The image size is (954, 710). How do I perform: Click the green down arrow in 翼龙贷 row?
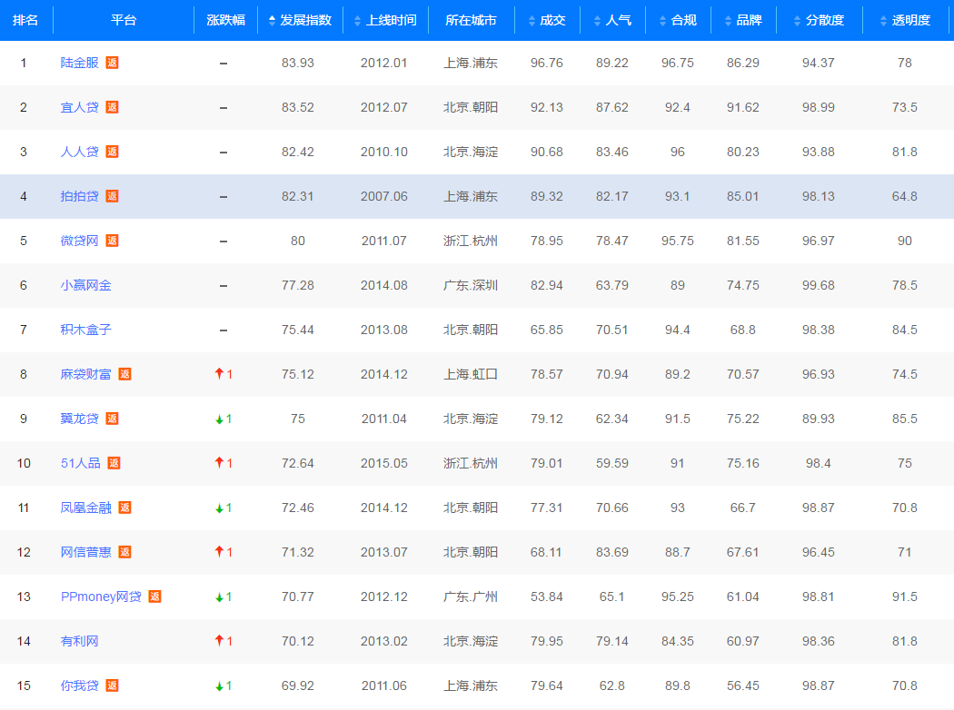tap(219, 419)
